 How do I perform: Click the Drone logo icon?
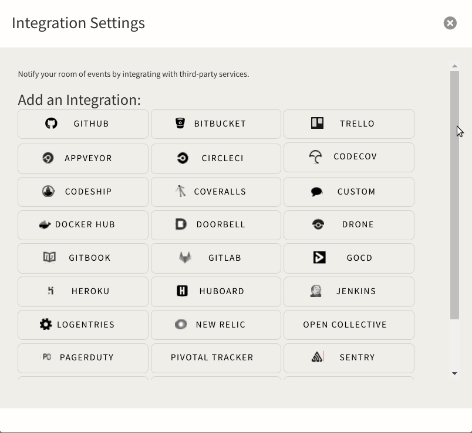click(x=318, y=224)
